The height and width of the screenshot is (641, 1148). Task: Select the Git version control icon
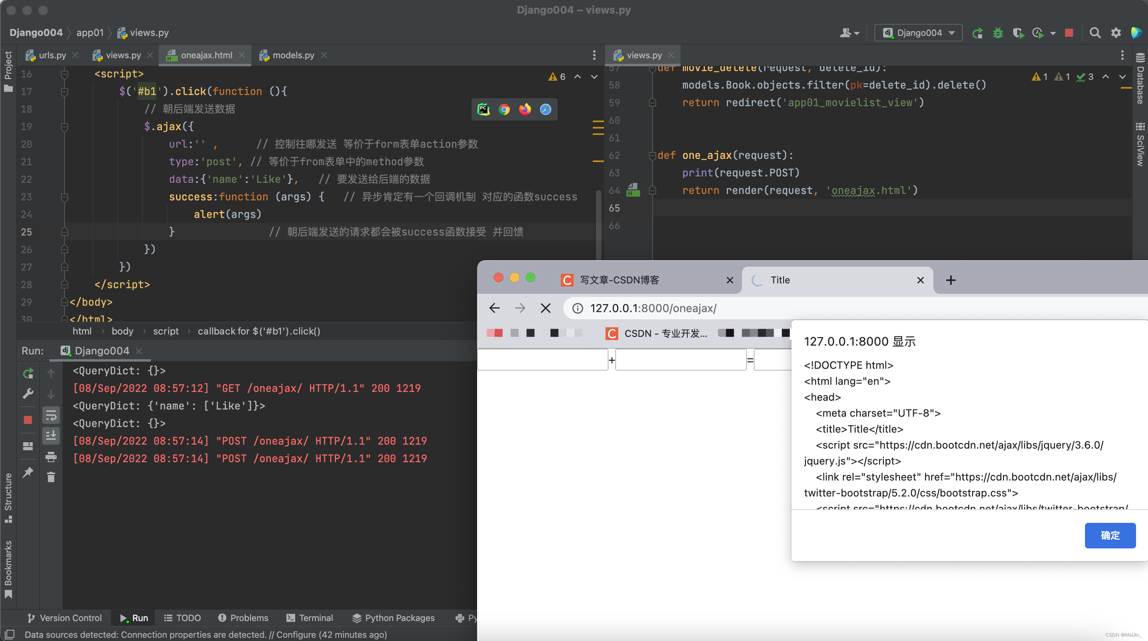click(32, 617)
